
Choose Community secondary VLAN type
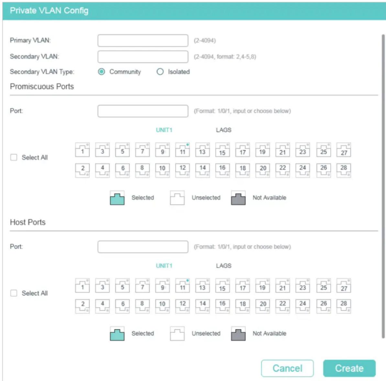(101, 72)
